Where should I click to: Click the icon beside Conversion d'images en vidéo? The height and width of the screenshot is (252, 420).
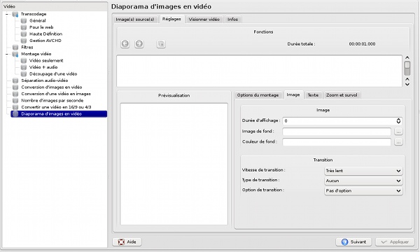coord(15,87)
